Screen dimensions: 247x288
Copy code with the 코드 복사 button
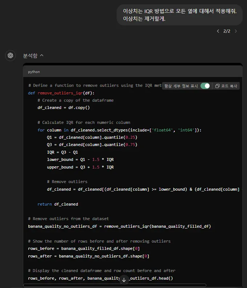(x=226, y=86)
